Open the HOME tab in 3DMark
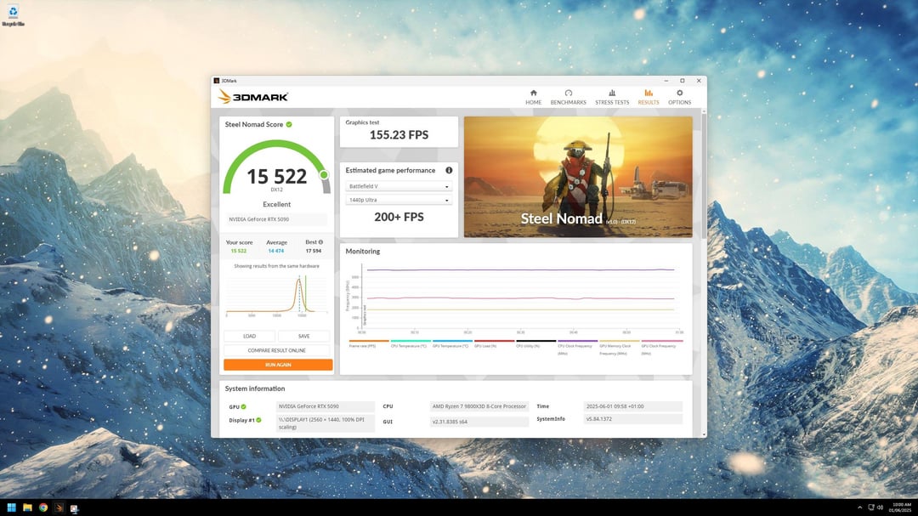Image resolution: width=918 pixels, height=516 pixels. click(x=533, y=97)
